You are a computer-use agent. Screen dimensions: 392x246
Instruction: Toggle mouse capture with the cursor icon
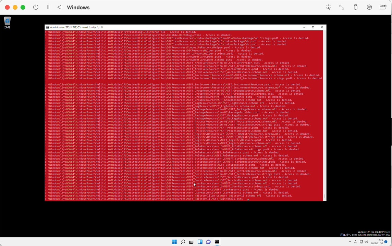click(328, 7)
